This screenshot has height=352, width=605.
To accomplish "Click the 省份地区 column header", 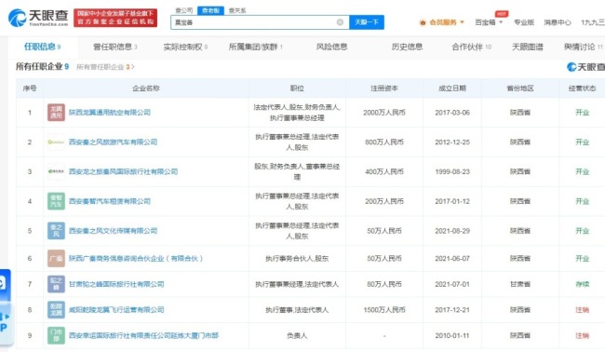I will [520, 88].
